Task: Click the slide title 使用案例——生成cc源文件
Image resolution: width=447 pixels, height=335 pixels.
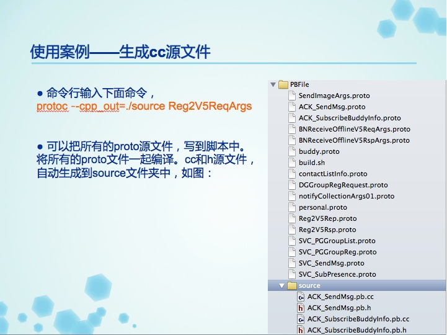Action: pos(120,51)
